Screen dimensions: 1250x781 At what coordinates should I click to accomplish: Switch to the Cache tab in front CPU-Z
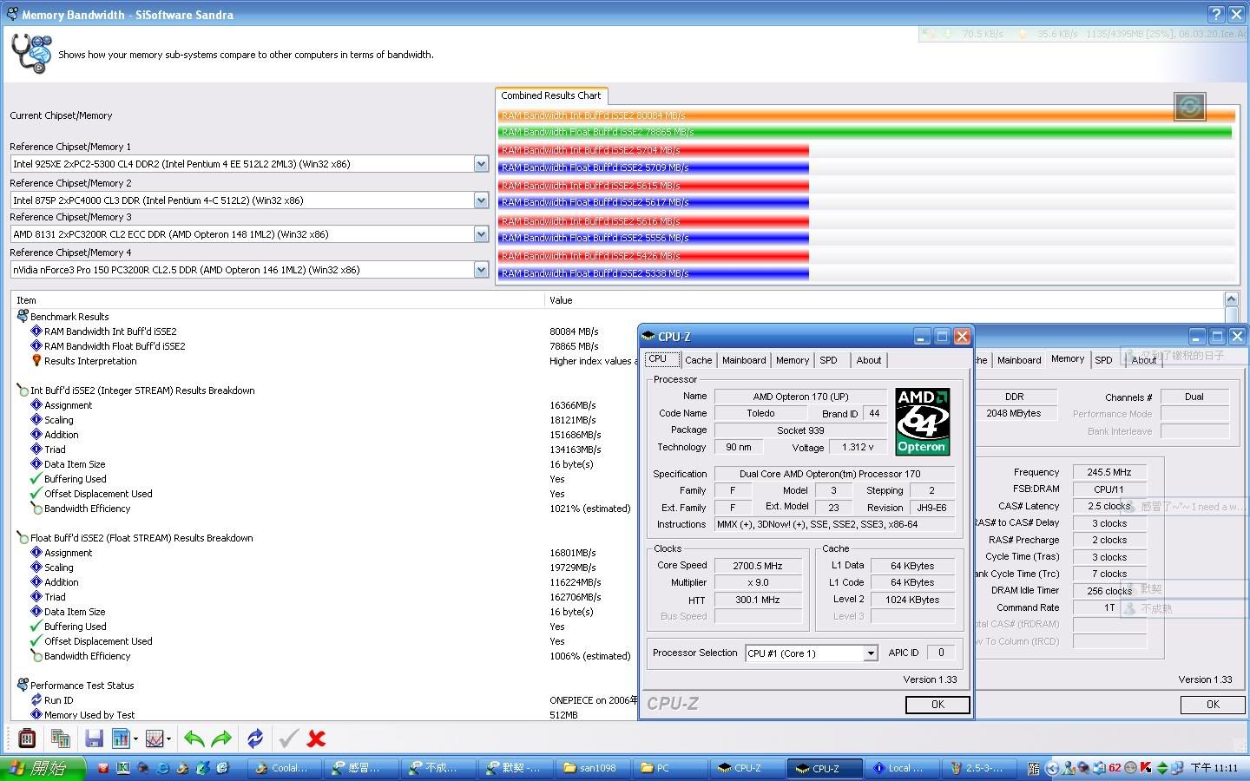(x=698, y=360)
